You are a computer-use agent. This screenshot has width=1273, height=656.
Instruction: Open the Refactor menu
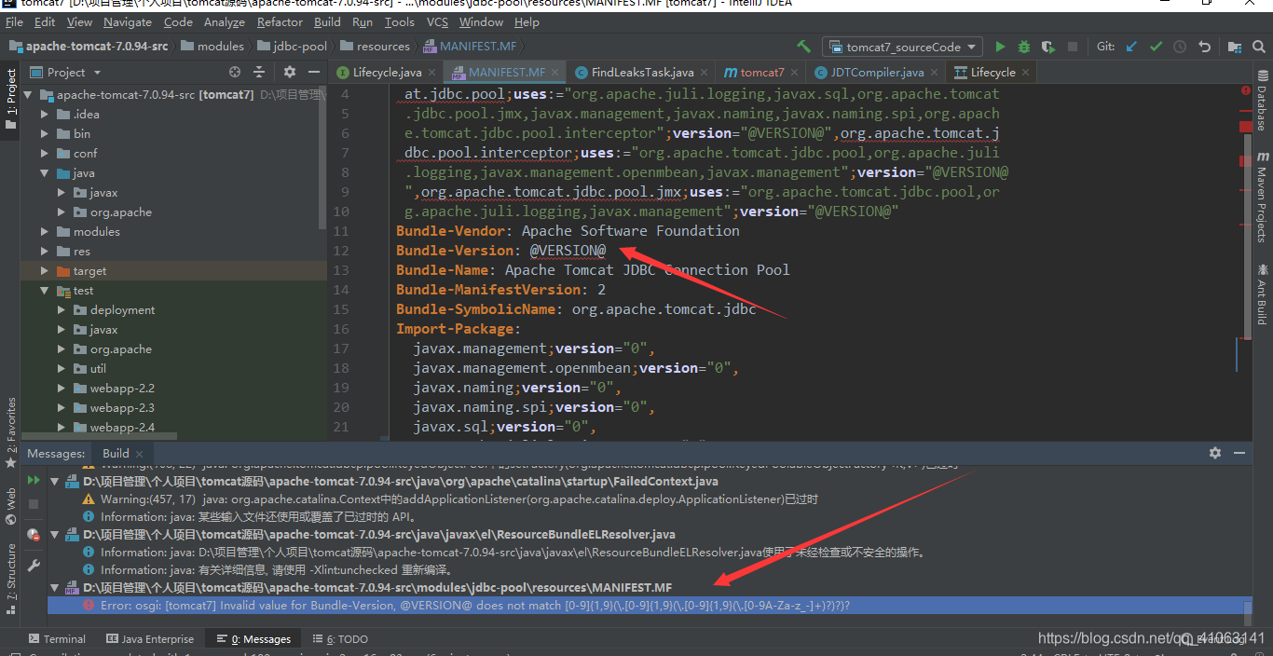click(x=280, y=21)
